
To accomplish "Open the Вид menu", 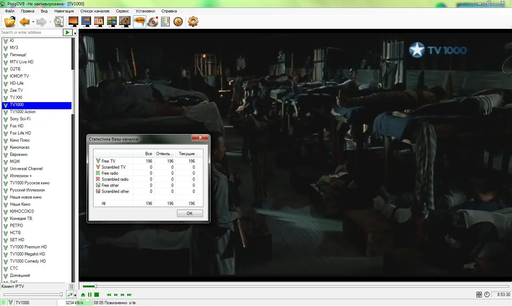I will click(44, 11).
